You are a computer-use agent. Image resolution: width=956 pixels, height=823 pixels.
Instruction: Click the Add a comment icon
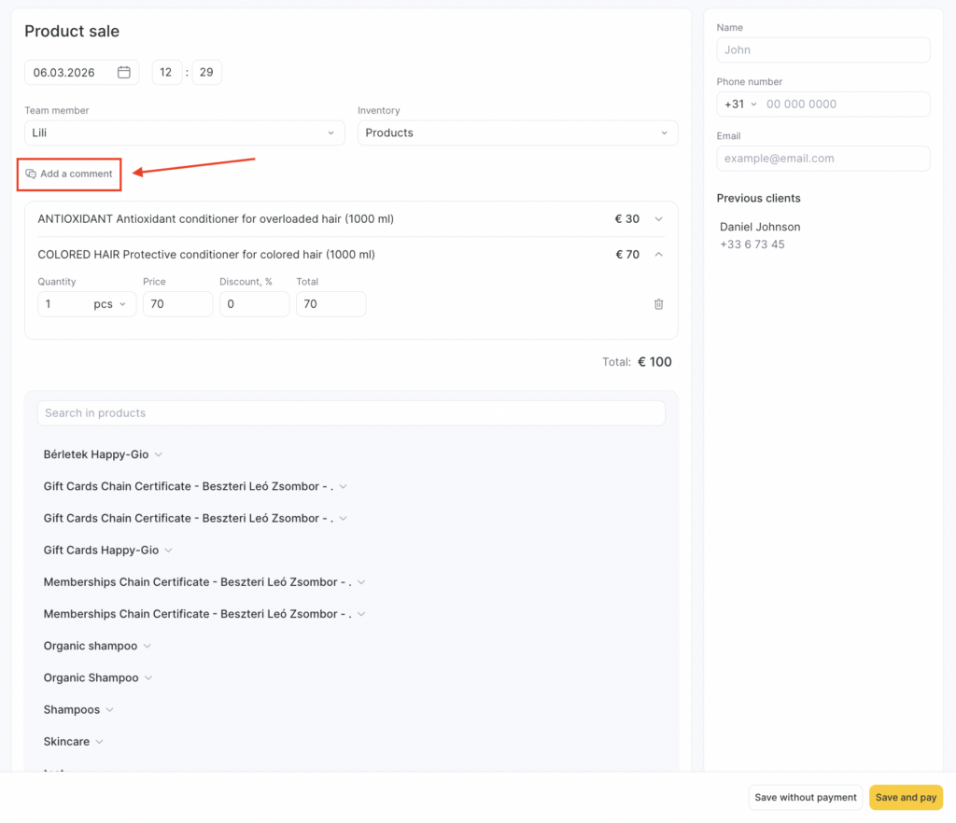31,174
